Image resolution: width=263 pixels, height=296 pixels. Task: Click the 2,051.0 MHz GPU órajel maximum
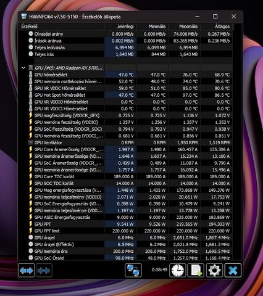click(x=185, y=237)
